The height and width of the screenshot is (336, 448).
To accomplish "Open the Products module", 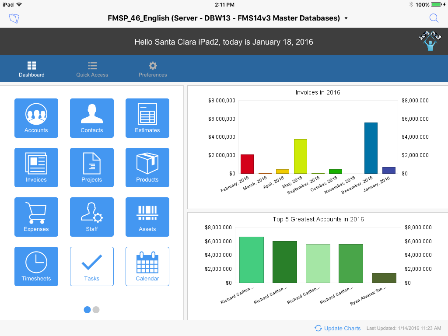I will coord(147,168).
